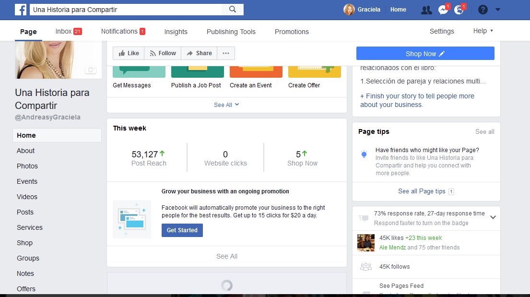Image resolution: width=530 pixels, height=297 pixels.
Task: Click the more options ellipsis button
Action: click(226, 53)
